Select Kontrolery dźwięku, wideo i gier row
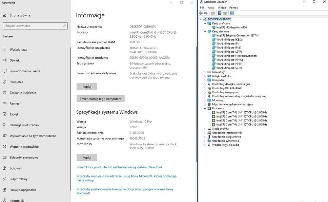Screen dimensions: 328x202 (x=231, y=84)
